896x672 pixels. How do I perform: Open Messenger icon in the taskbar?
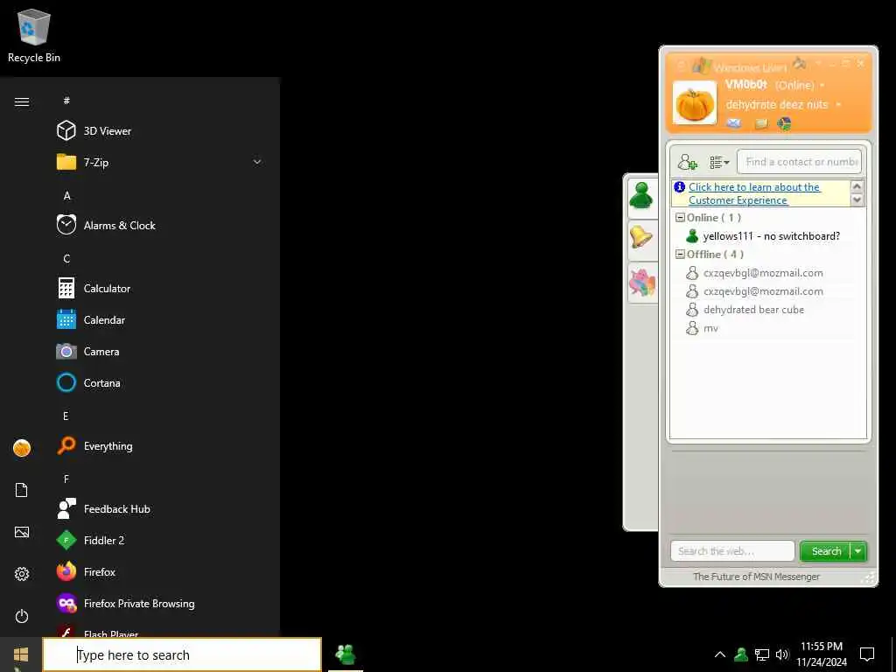(x=346, y=654)
